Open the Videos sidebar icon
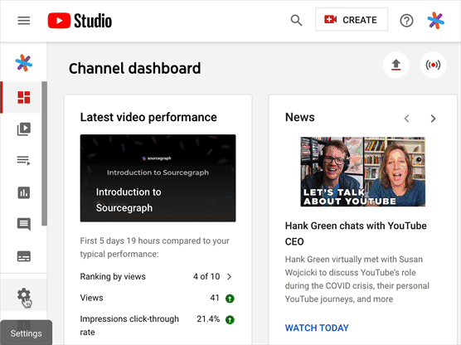 coord(23,129)
